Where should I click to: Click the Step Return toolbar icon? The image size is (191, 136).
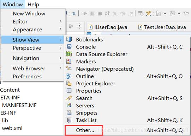point(131,13)
